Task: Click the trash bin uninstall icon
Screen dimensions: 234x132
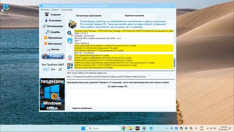Action: click(x=70, y=58)
